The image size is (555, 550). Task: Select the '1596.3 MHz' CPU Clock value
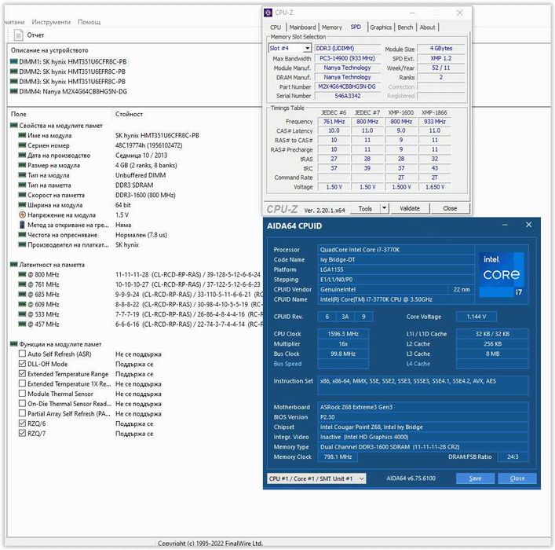[343, 334]
